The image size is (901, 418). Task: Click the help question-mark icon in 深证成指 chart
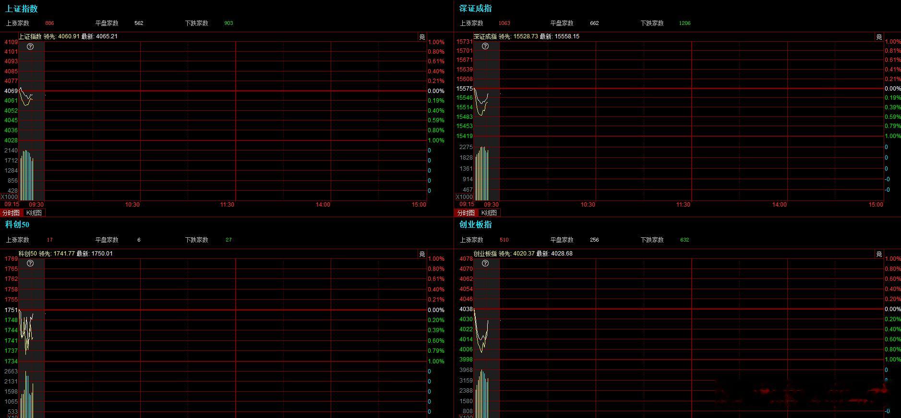[485, 46]
